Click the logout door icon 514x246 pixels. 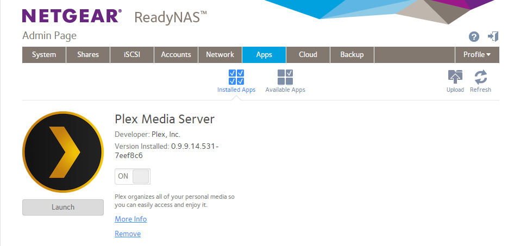click(x=493, y=36)
